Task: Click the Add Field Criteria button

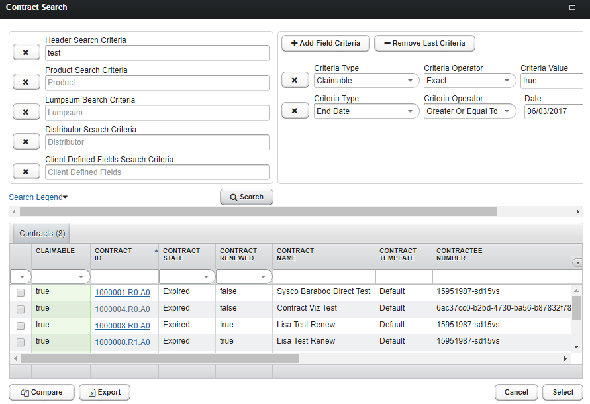Action: pos(326,43)
